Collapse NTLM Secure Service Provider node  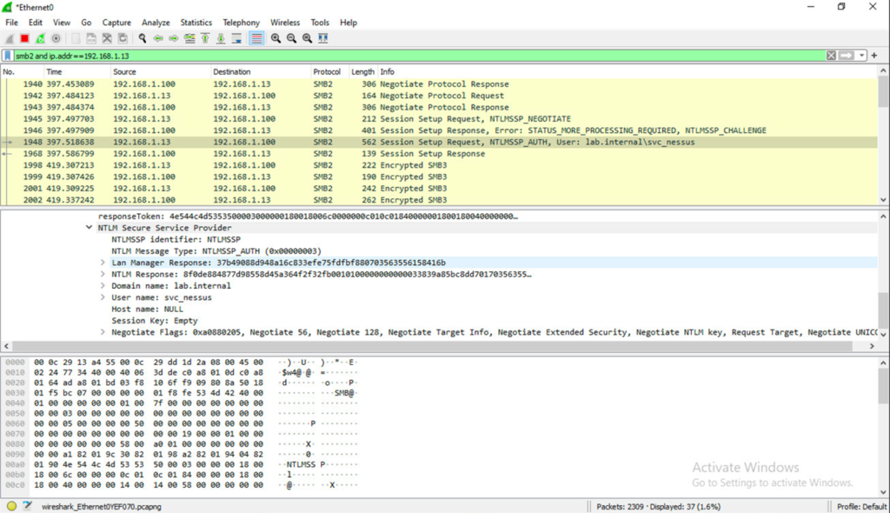pos(90,228)
